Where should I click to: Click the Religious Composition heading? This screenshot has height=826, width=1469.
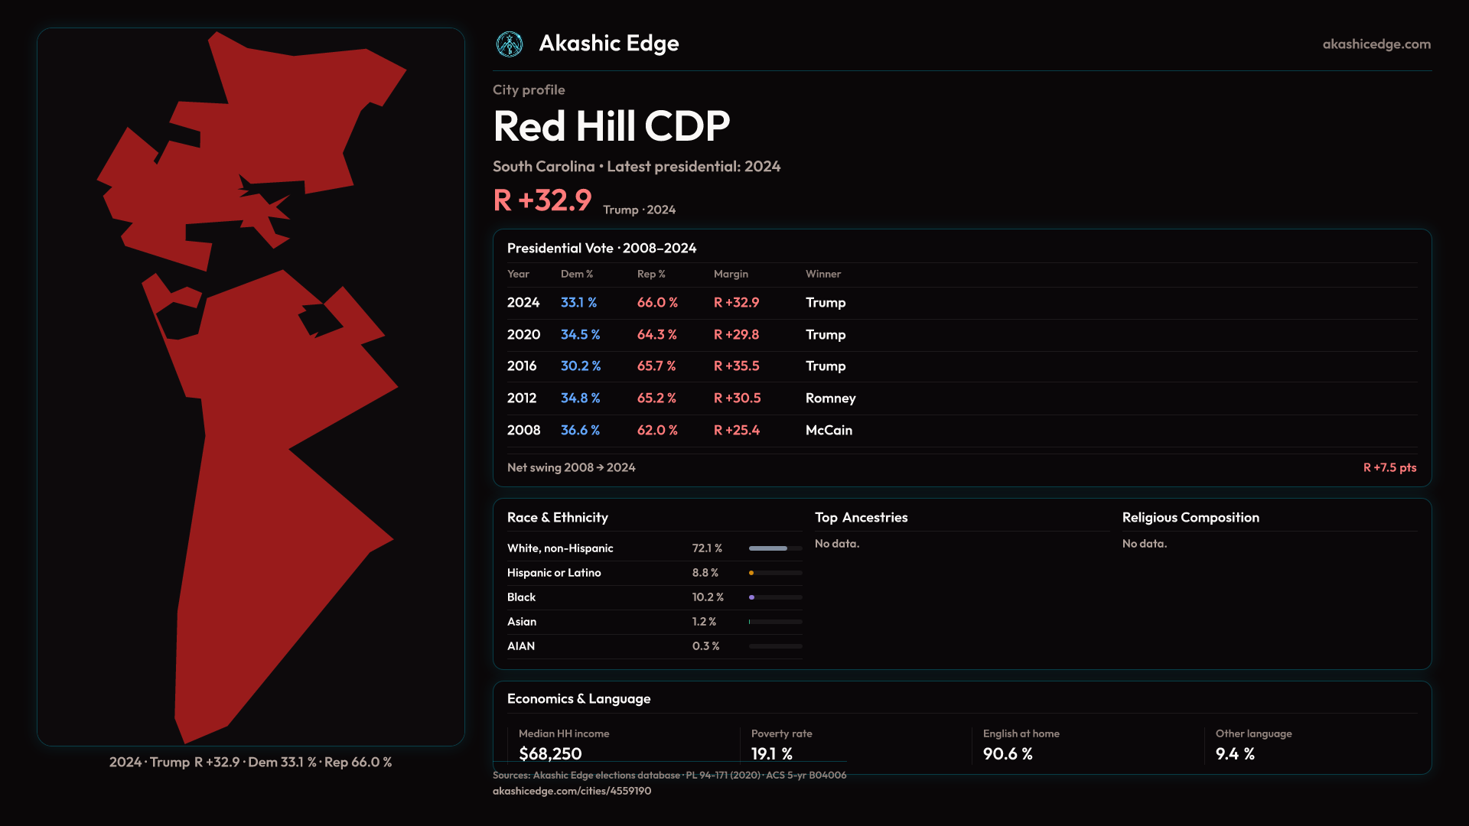[x=1190, y=518]
